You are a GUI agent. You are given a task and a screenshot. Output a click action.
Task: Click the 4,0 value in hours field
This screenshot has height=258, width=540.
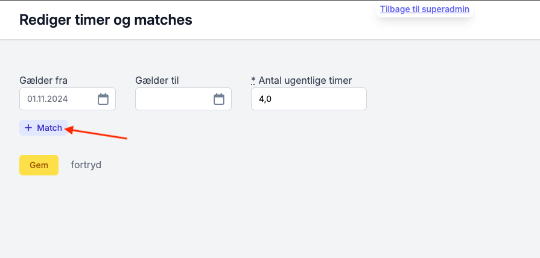pyautogui.click(x=265, y=99)
